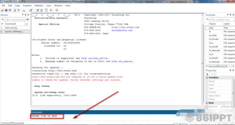This screenshot has width=235, height=125.
Task: Click the stata@stata.com email link
Action: [x=122, y=30]
